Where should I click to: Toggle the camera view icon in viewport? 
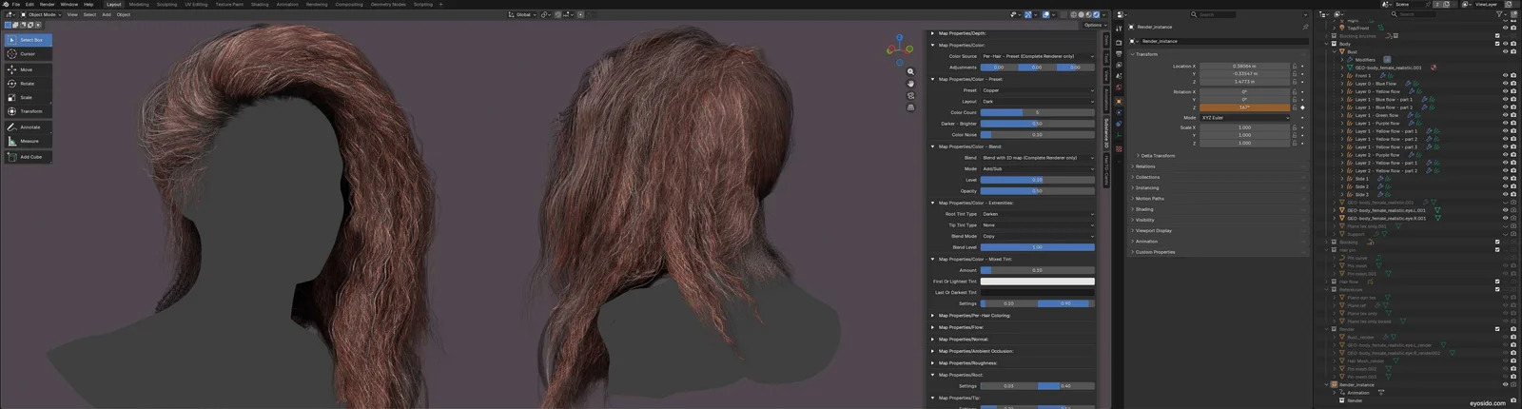910,96
